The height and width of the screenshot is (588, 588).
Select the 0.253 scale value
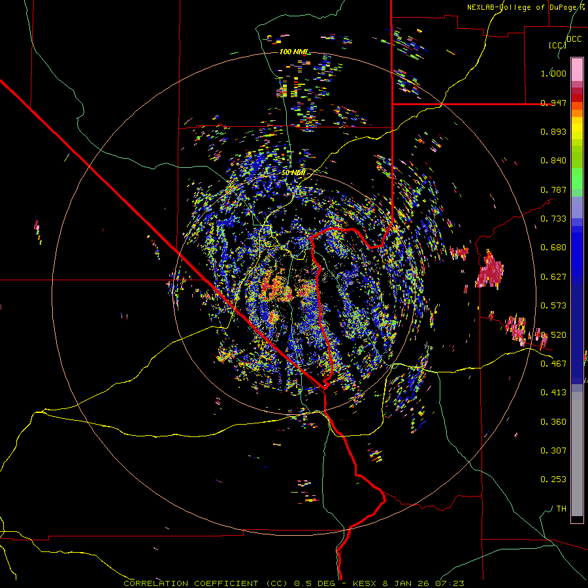[x=553, y=480]
